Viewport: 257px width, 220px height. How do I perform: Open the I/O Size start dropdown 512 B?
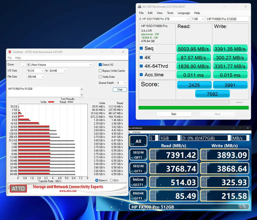coord(35,71)
